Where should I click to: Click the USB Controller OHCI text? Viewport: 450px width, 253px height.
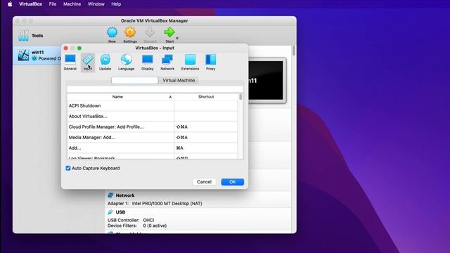[131, 220]
